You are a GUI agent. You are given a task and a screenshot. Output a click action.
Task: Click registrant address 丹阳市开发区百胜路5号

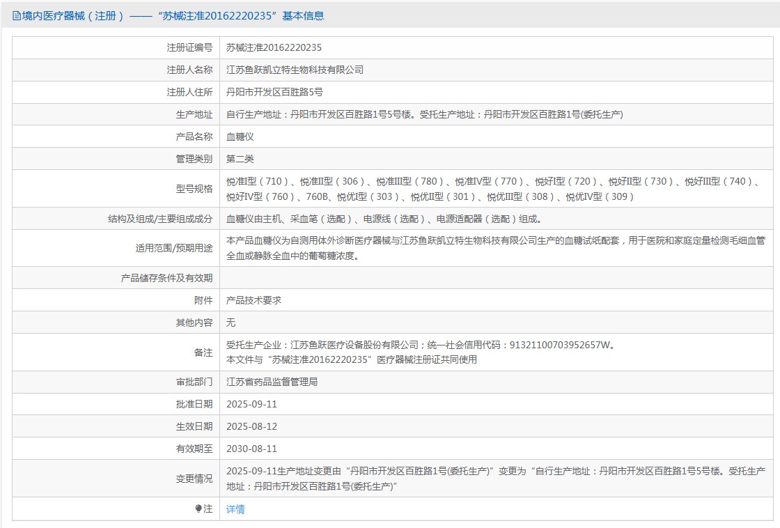pyautogui.click(x=274, y=93)
